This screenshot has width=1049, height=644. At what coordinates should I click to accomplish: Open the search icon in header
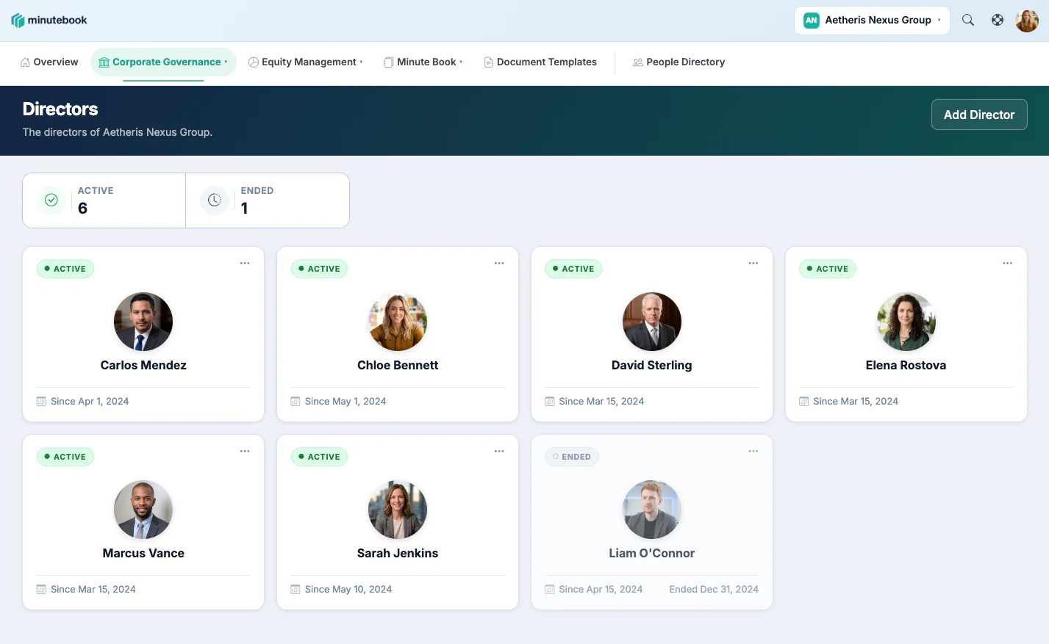(x=968, y=21)
